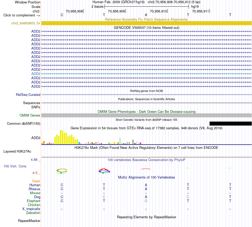Click the '2 bases' scale bar
Screen dimensions: 252x227
(x=147, y=7)
